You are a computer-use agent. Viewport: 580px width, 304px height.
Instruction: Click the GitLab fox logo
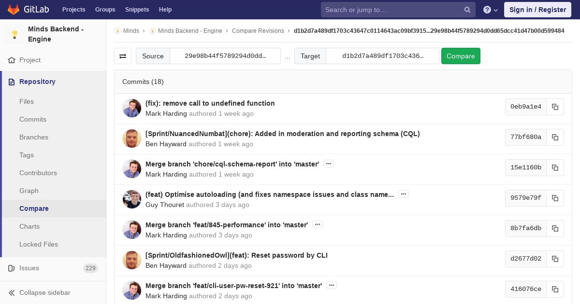point(14,9)
